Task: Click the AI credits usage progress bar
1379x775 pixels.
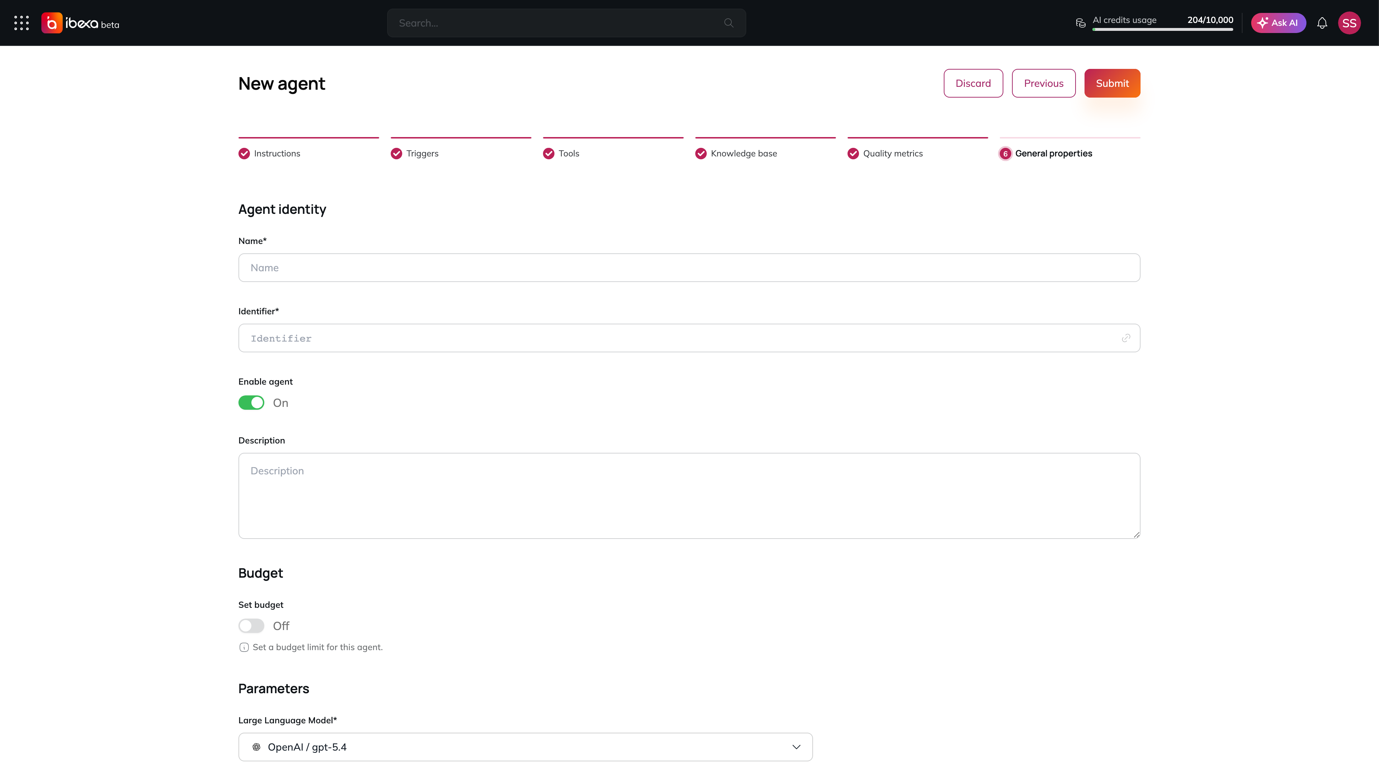Action: click(x=1163, y=30)
